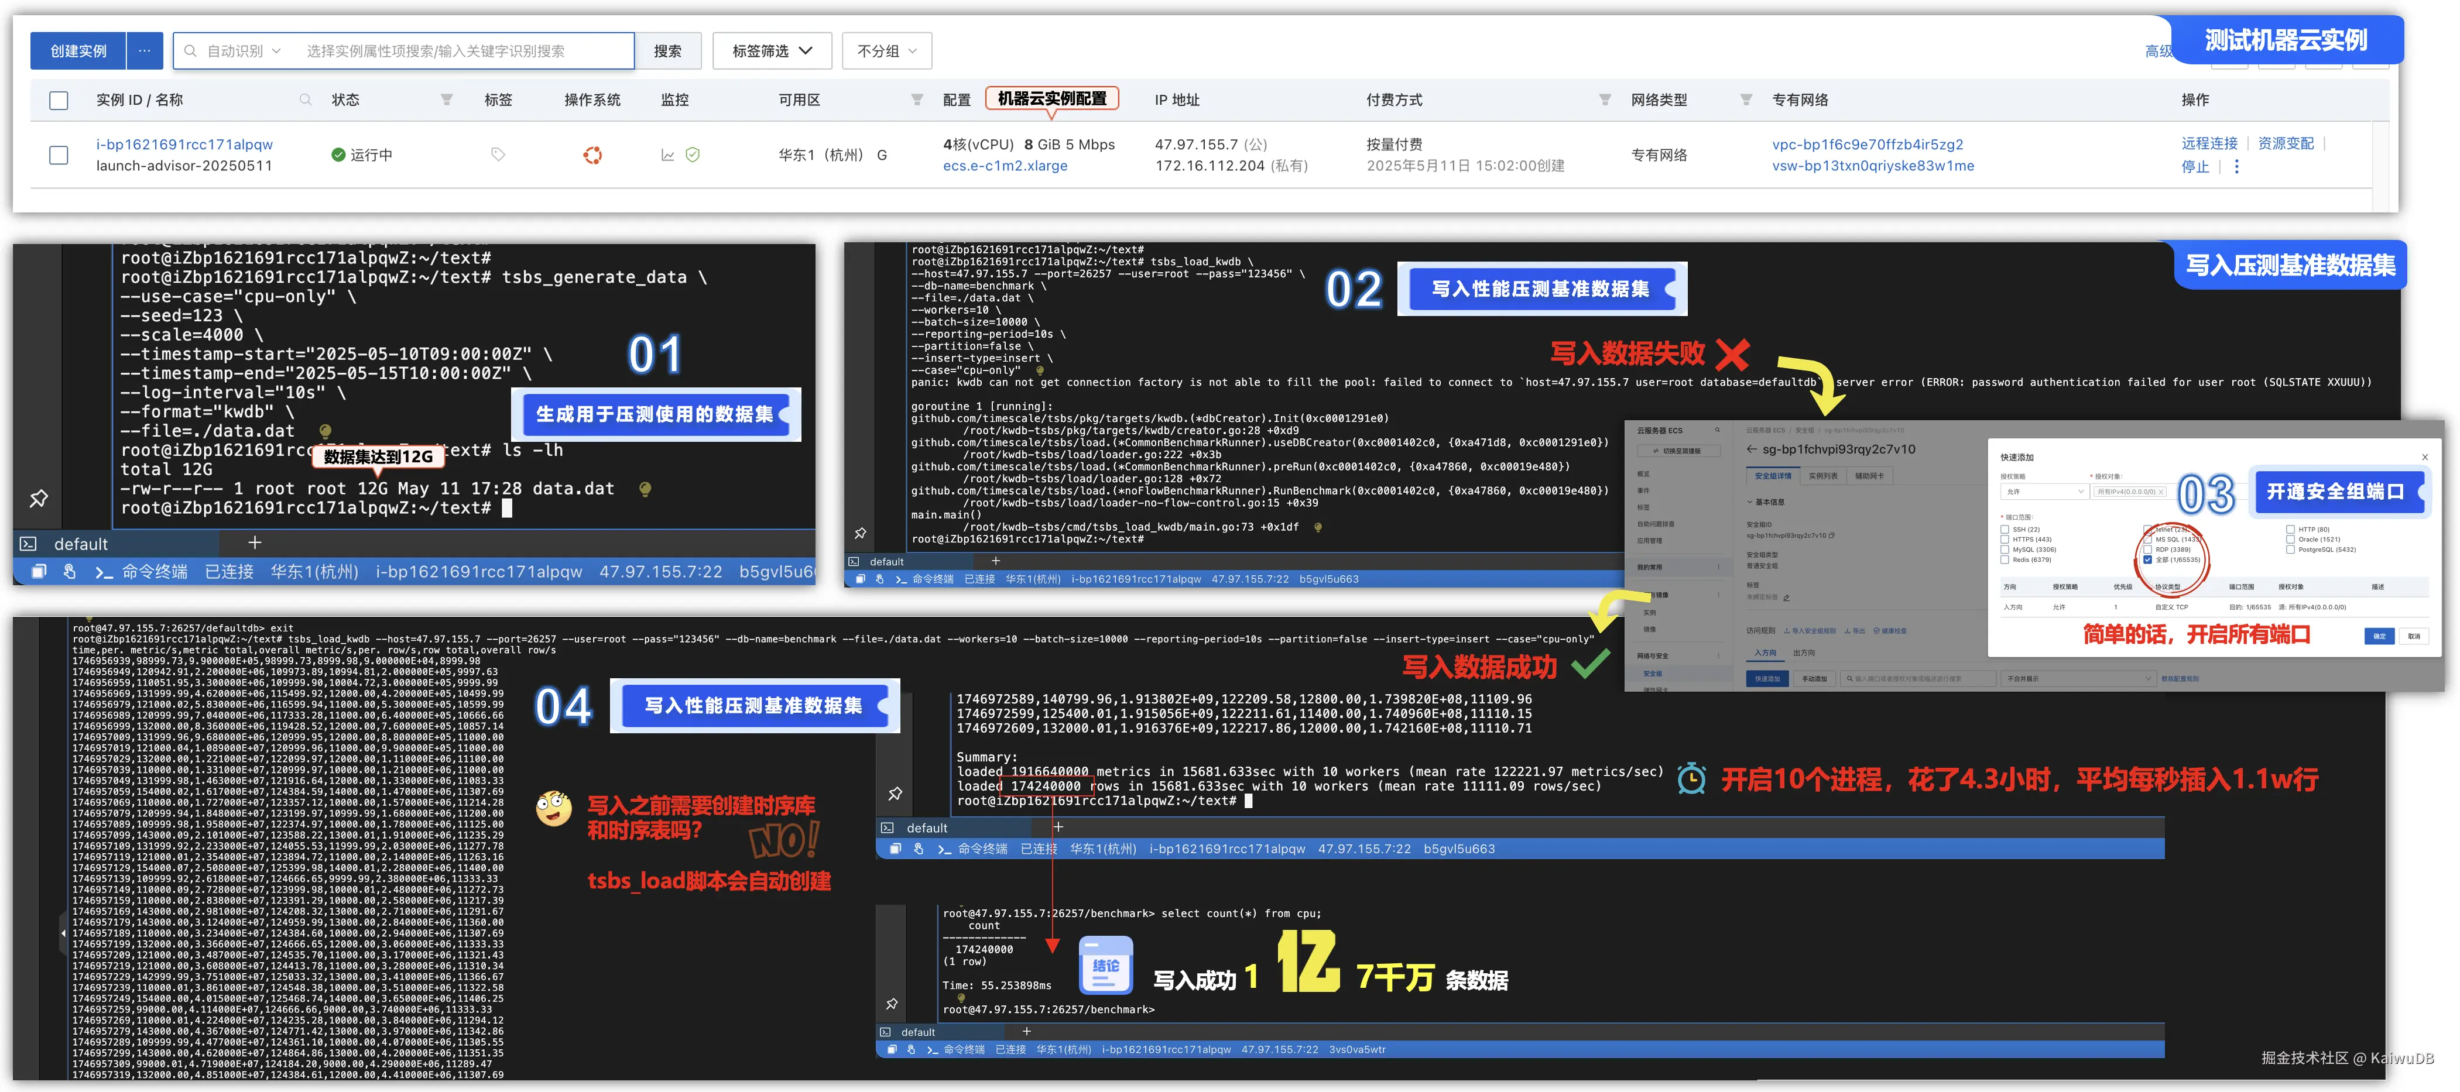Open the 不分组 grouping dropdown

tap(886, 50)
